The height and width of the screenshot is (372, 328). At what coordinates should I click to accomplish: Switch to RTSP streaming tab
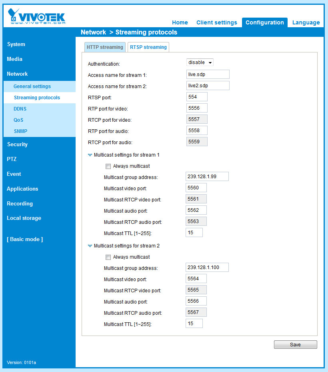[148, 47]
